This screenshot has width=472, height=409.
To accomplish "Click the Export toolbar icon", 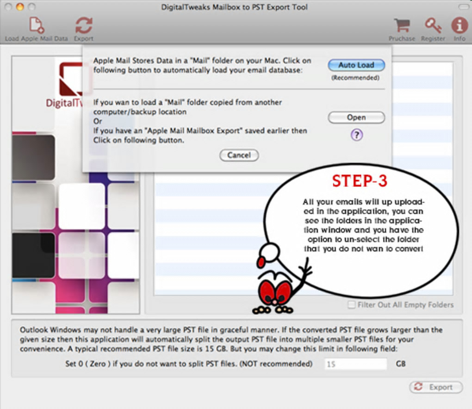I will coord(84,25).
